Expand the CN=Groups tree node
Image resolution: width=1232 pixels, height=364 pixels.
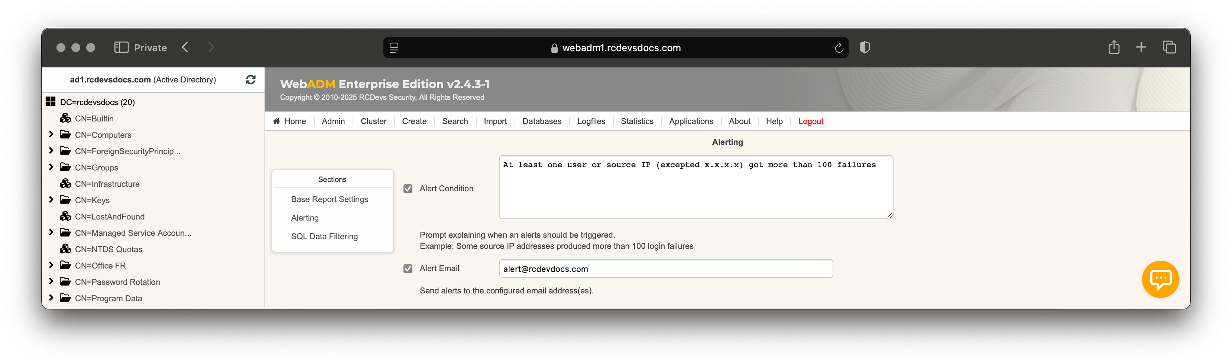[x=51, y=167]
